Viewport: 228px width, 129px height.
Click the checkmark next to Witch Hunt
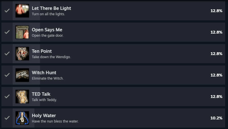pos(7,75)
